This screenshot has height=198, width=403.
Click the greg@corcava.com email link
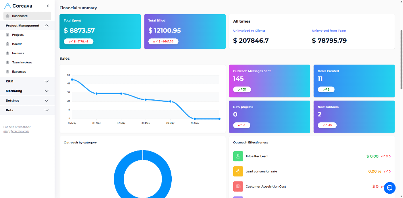point(16,131)
